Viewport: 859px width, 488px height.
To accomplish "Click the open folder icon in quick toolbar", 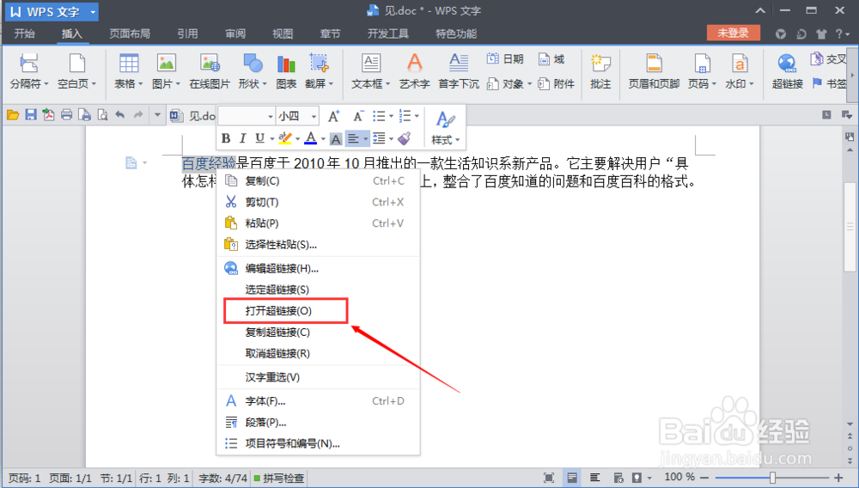I will (x=13, y=115).
